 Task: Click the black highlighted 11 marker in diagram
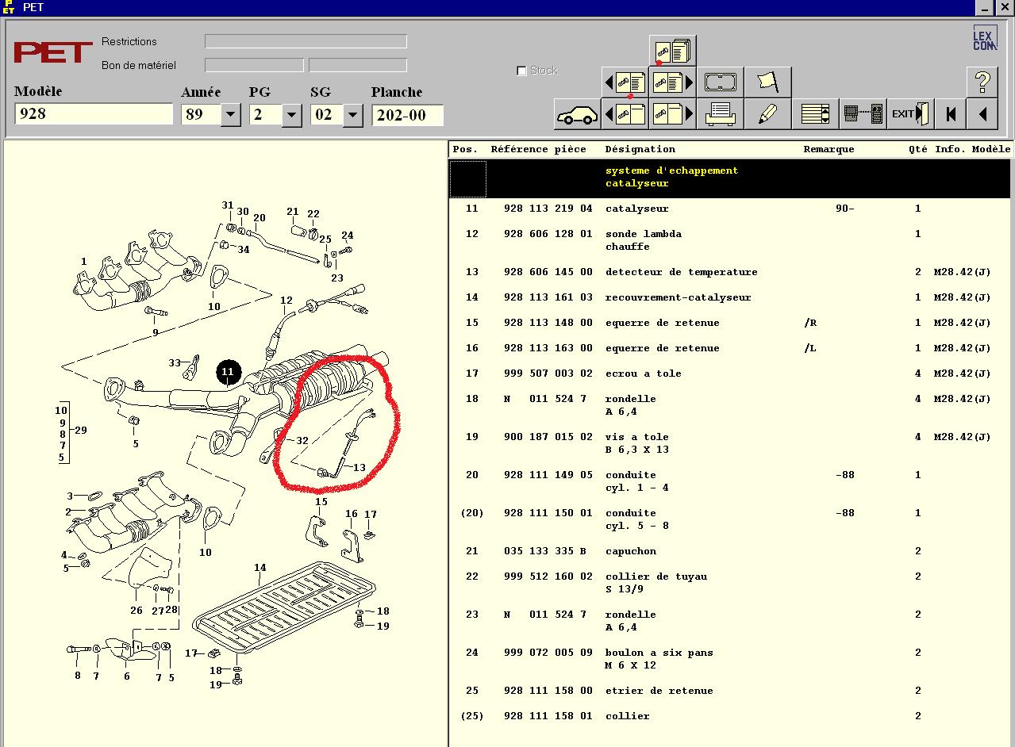point(228,372)
